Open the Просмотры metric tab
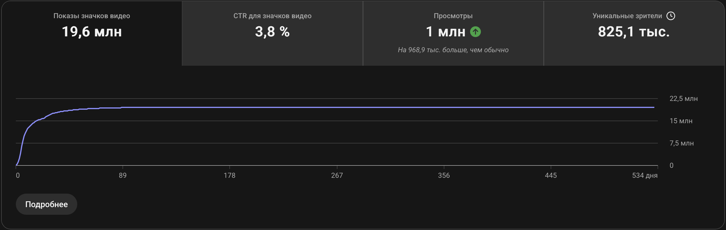This screenshot has width=726, height=230. (453, 33)
